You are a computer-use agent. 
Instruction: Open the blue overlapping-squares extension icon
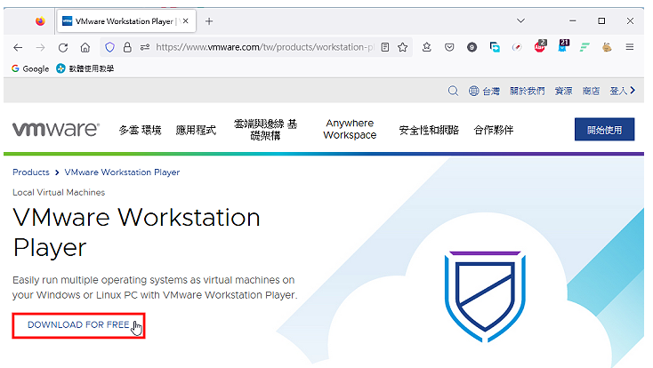pyautogui.click(x=495, y=47)
